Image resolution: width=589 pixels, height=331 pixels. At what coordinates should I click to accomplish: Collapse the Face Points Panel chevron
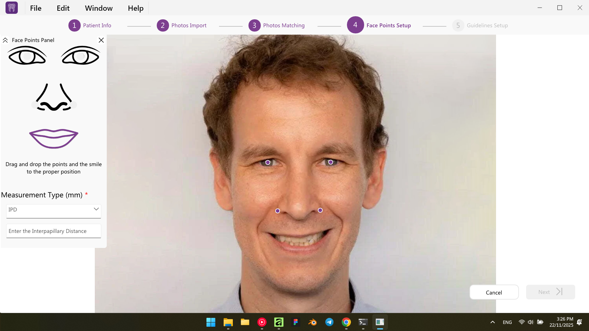tap(5, 40)
